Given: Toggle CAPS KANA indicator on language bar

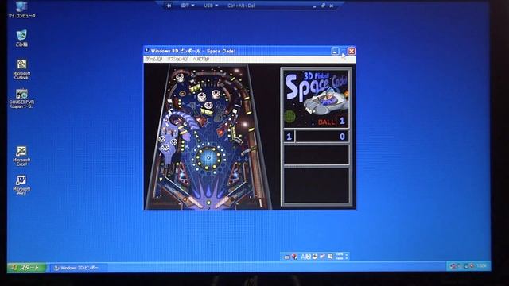Looking at the screenshot, I should pyautogui.click(x=340, y=257).
